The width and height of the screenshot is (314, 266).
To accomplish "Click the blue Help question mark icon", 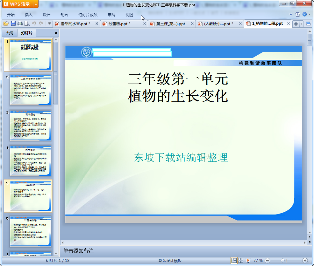I will point(304,14).
